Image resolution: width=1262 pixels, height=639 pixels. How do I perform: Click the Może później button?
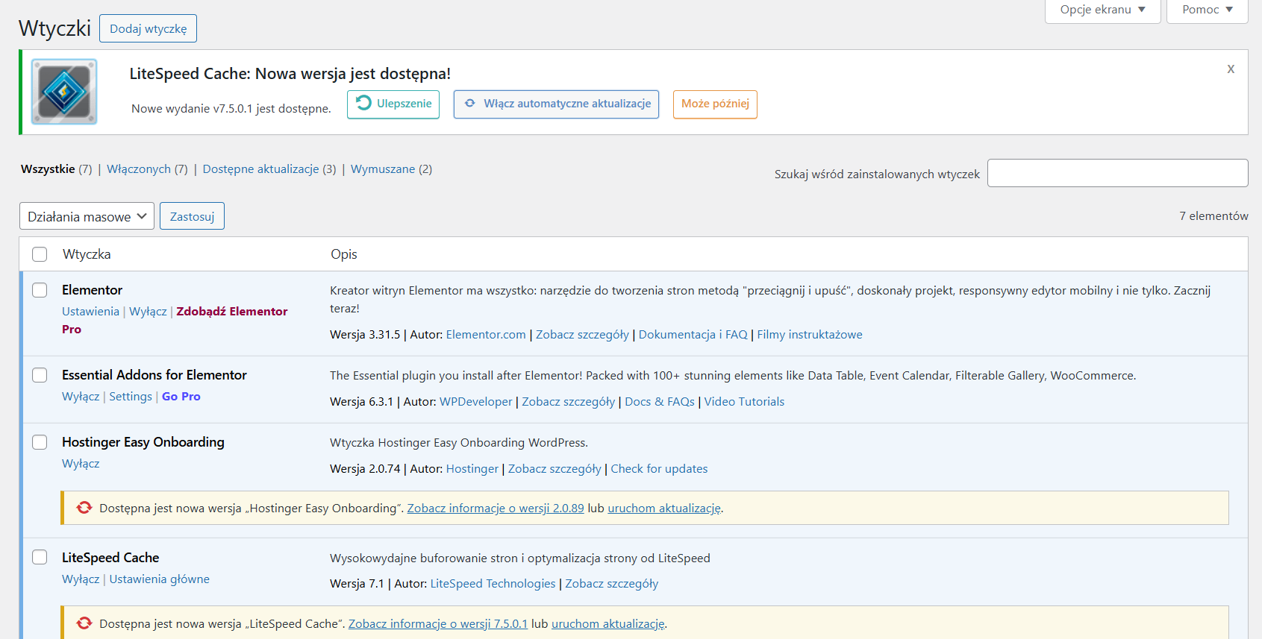(x=715, y=104)
